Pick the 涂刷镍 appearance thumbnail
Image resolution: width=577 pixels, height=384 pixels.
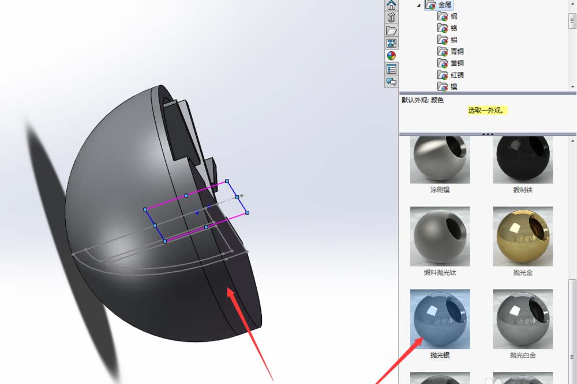point(440,159)
